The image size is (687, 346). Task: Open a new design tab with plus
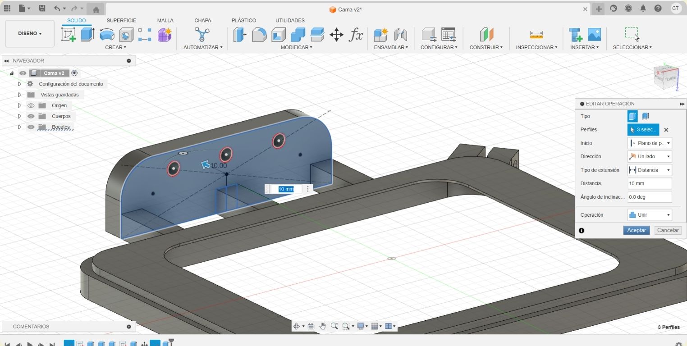coord(599,9)
